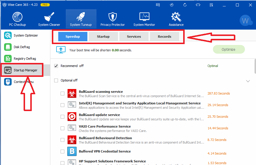Click the feedback message icon in title bar
This screenshot has height=165, width=256.
click(x=158, y=5)
